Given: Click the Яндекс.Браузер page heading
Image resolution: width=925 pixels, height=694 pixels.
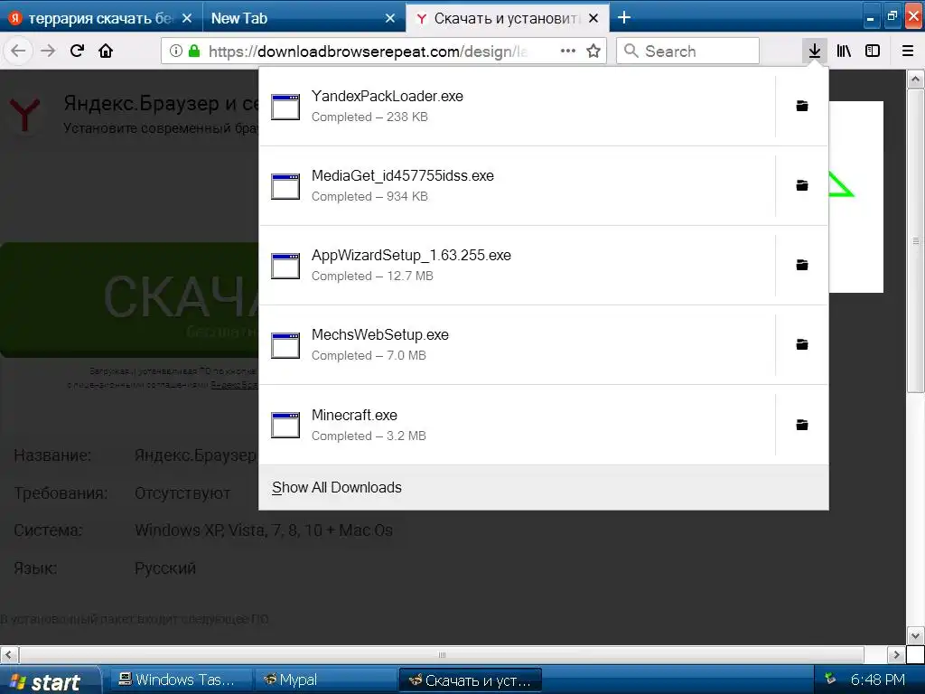Looking at the screenshot, I should point(161,103).
